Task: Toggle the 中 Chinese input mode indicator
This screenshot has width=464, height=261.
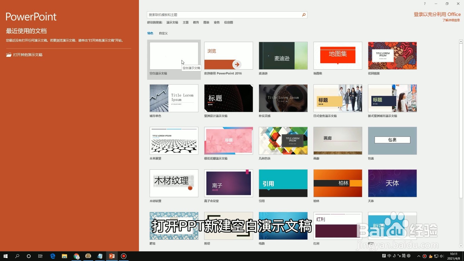Action: click(x=389, y=256)
